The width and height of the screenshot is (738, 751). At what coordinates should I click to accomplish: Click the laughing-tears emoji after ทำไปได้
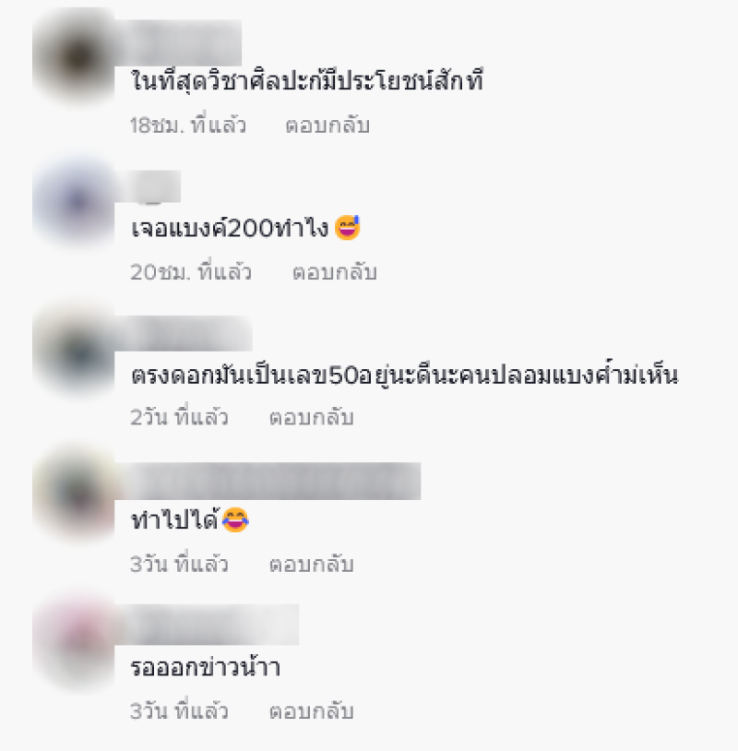[x=235, y=519]
